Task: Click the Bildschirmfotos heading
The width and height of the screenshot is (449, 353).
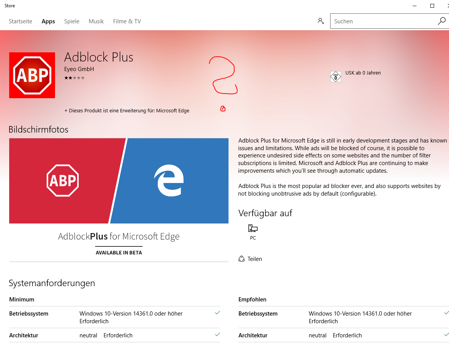Action: (x=38, y=130)
